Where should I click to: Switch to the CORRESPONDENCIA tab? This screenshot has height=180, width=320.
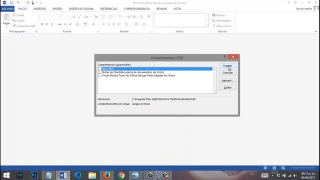tap(136, 9)
